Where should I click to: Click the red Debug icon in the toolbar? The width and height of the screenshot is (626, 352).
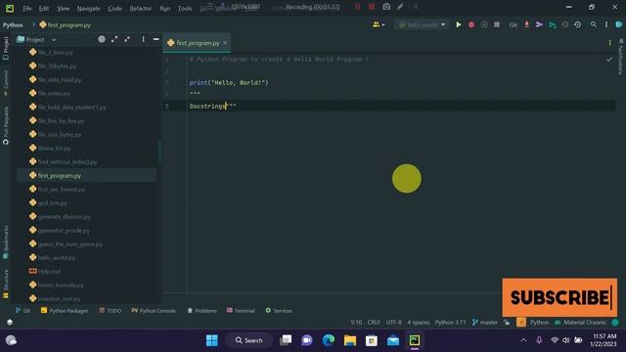tap(471, 24)
